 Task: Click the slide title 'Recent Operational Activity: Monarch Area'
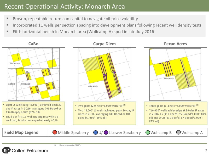pos(65,6)
